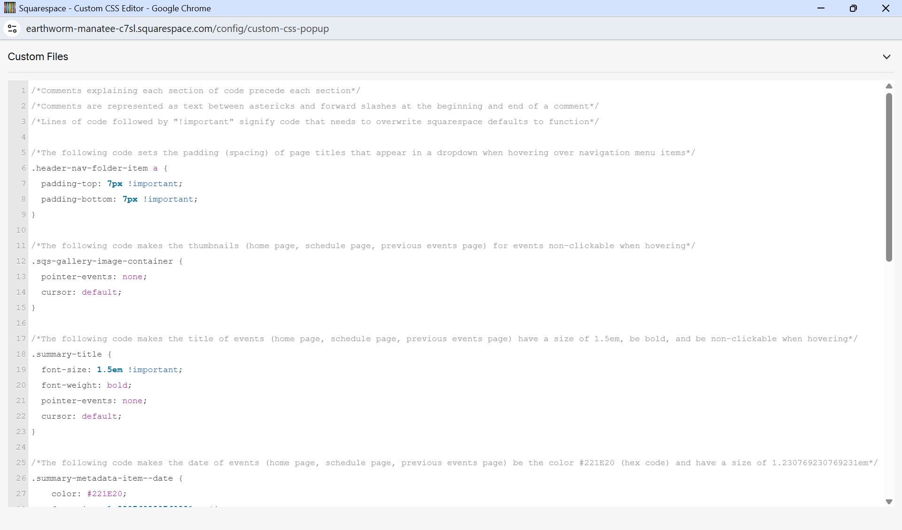This screenshot has height=530, width=902.
Task: Expand the Custom Files section chevron
Action: [x=886, y=57]
